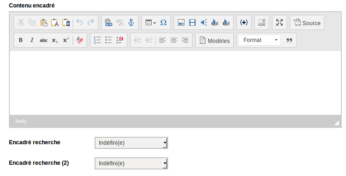The image size is (346, 176).
Task: Insert a bulleted list
Action: pos(108,40)
